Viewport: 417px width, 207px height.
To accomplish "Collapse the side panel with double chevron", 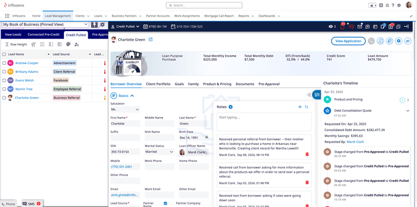I will [x=309, y=94].
